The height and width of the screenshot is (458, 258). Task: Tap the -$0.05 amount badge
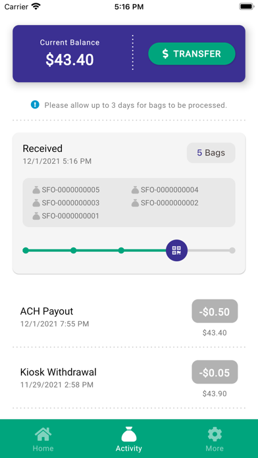tap(215, 372)
